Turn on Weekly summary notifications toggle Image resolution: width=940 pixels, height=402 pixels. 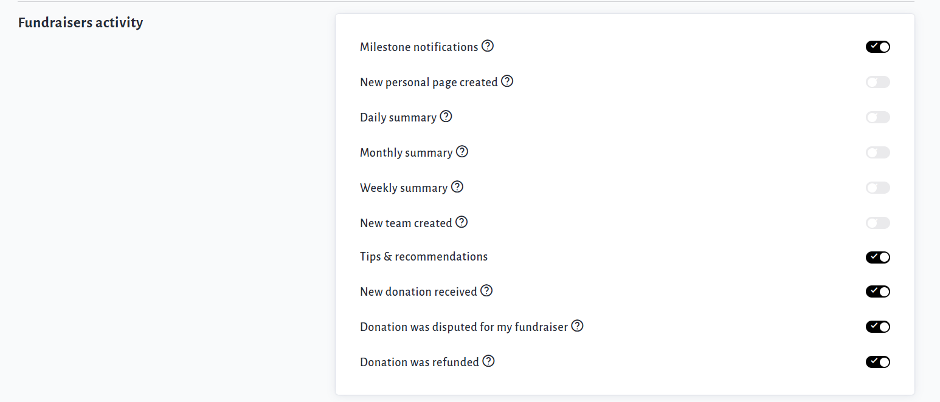[877, 188]
